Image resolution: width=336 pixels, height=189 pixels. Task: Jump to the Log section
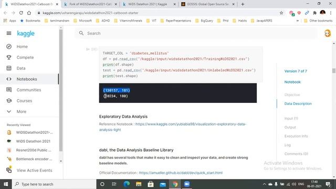(x=287, y=145)
